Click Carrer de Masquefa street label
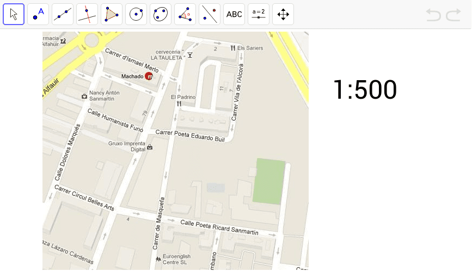Viewport: 472px width, 271px height. (158, 224)
